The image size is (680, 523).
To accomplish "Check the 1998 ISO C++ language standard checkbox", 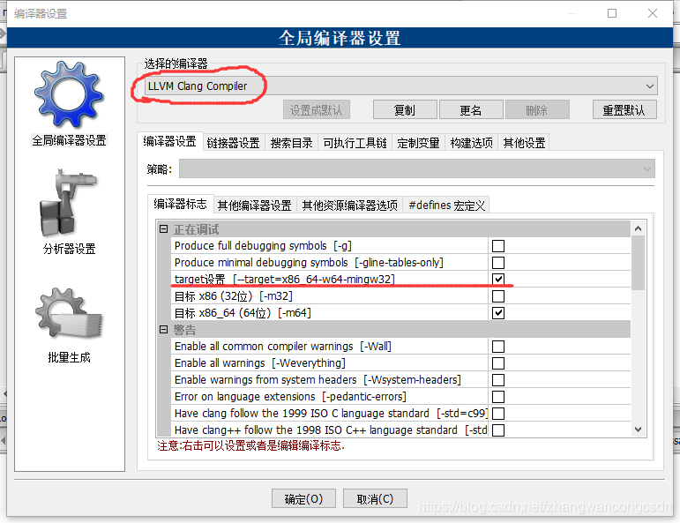I will (x=497, y=430).
